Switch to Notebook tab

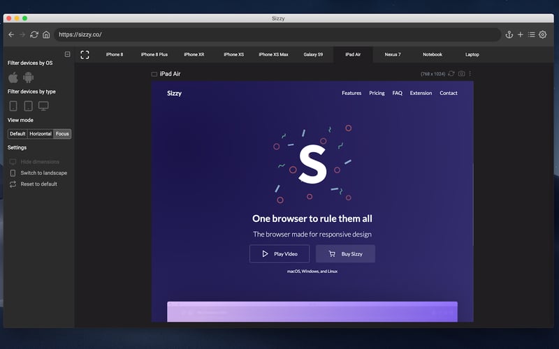coord(433,54)
